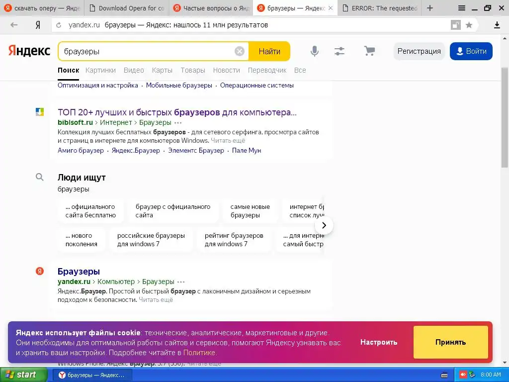Follow the Операционные системы link

pos(257,86)
